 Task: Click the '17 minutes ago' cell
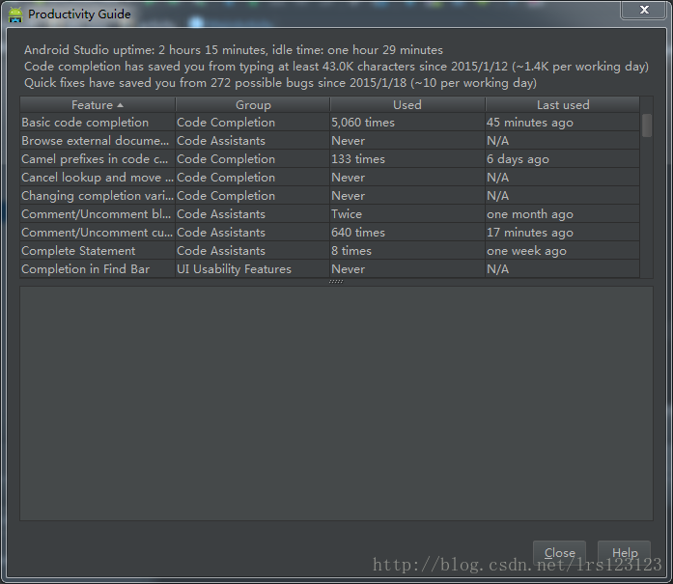(x=562, y=233)
